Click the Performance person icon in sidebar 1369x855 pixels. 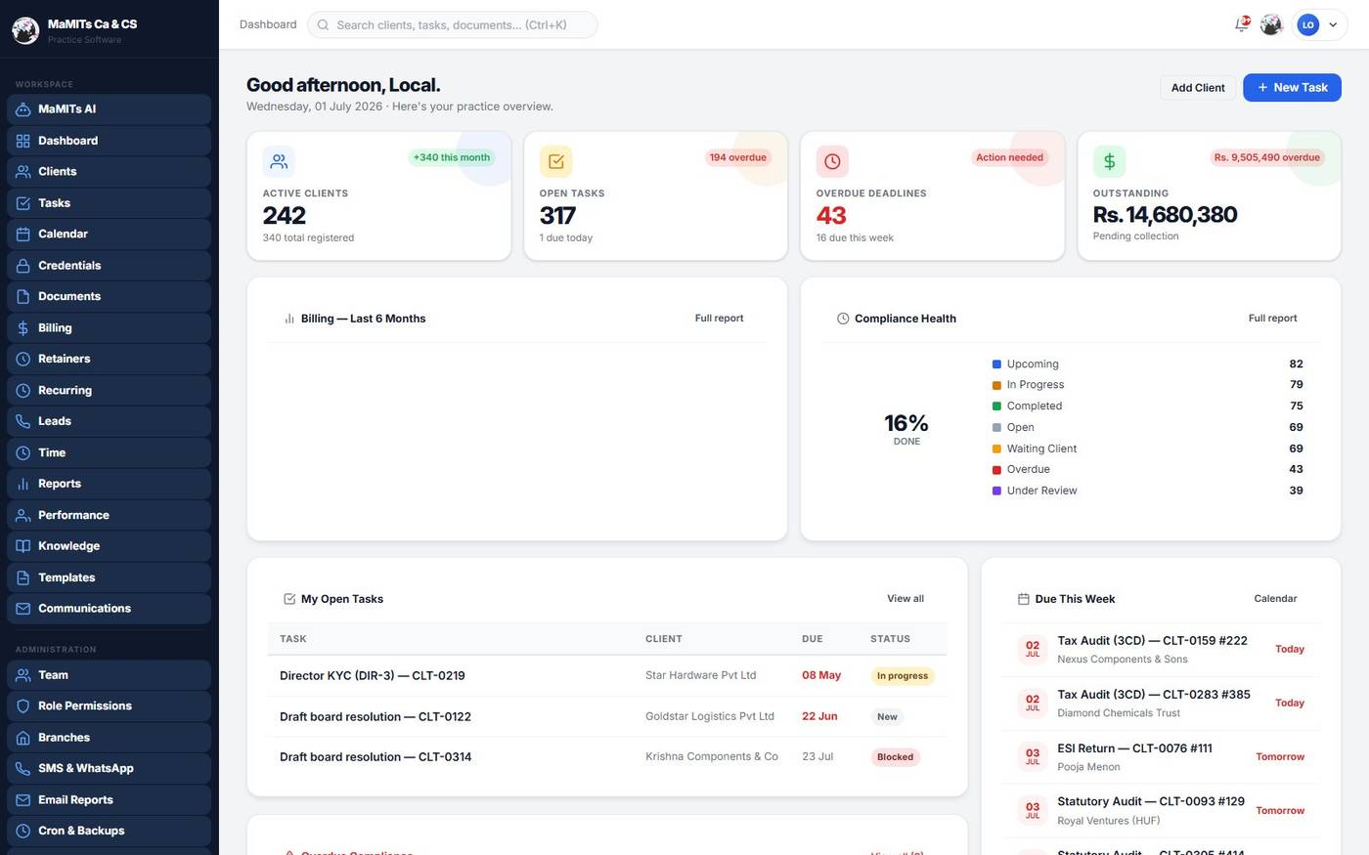pos(23,515)
